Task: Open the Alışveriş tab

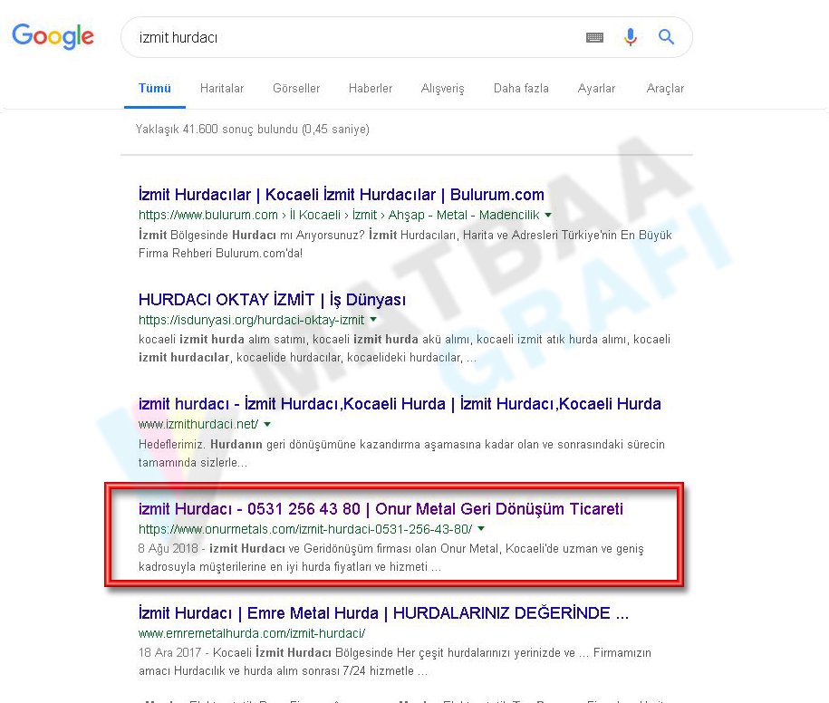Action: pos(442,88)
